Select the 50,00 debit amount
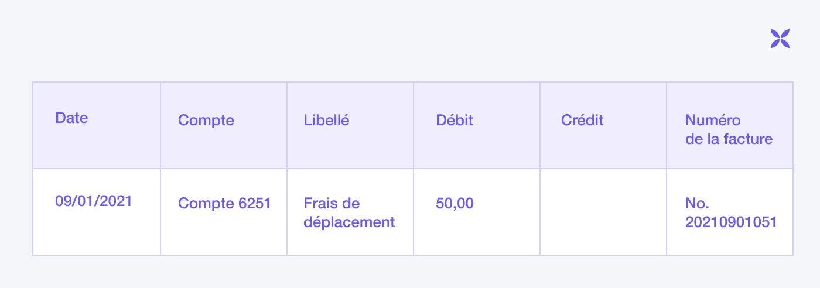Screen dimensions: 820x288 pos(455,203)
